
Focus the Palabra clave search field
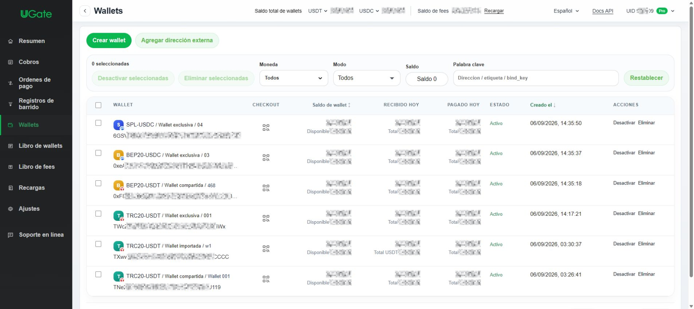pos(536,78)
